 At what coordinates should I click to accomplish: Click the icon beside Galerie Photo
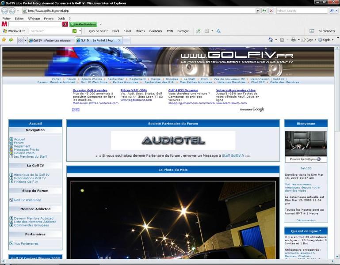(x=11, y=153)
